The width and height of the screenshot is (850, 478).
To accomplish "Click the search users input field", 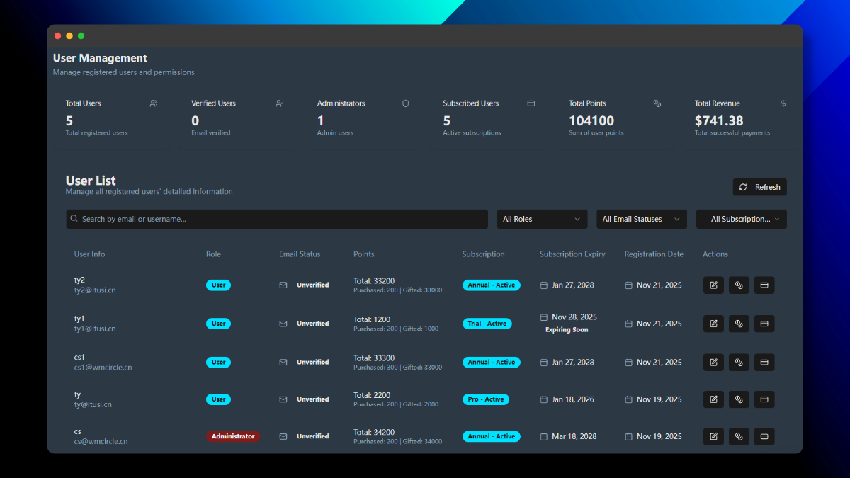I will tap(276, 219).
